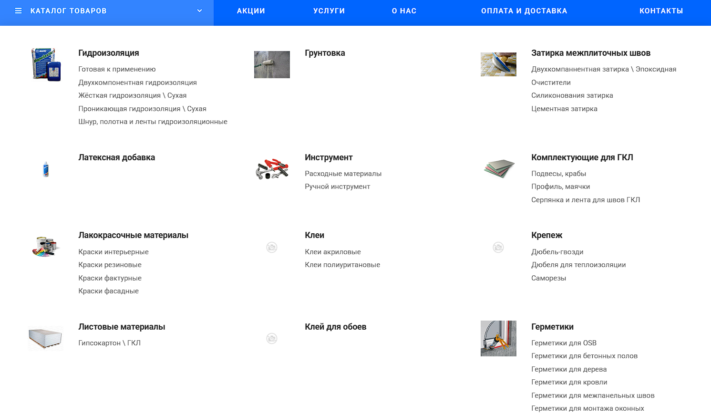
Task: Click the Комплектующие для ГКЛ boards icon
Action: (x=499, y=169)
